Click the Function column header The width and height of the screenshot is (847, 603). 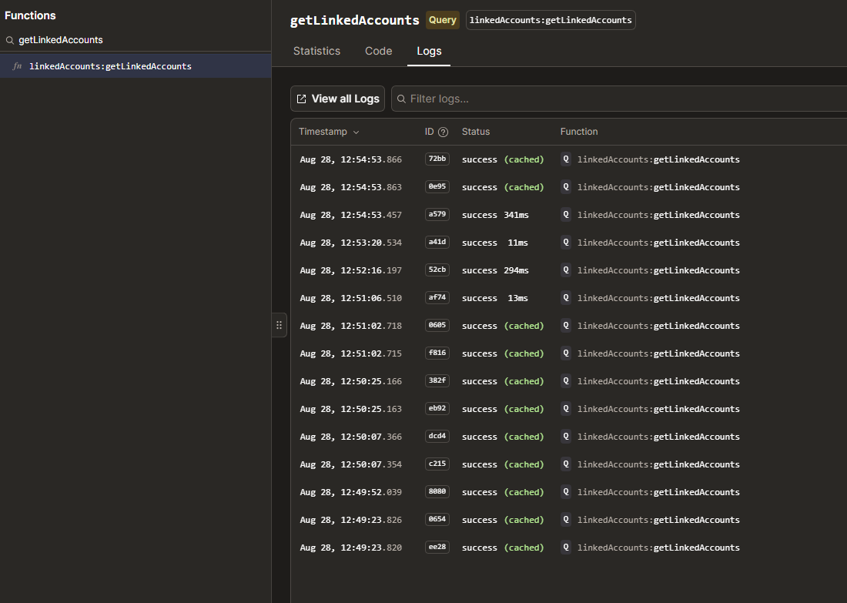[579, 132]
